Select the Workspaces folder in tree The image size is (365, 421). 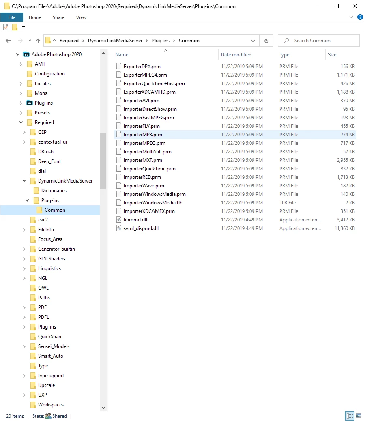tap(51, 405)
